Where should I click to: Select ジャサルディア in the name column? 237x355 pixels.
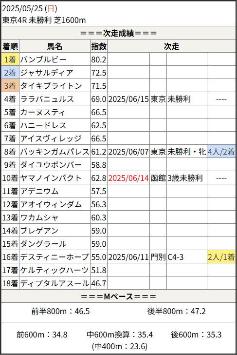47,73
